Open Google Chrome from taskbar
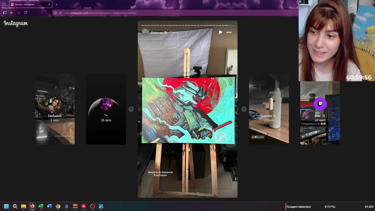375x211 pixels. click(x=58, y=206)
